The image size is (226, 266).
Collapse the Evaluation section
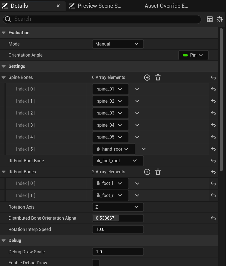click(4, 33)
